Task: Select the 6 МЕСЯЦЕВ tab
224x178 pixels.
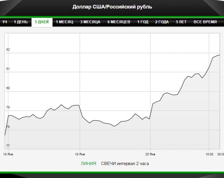Action: (119, 22)
